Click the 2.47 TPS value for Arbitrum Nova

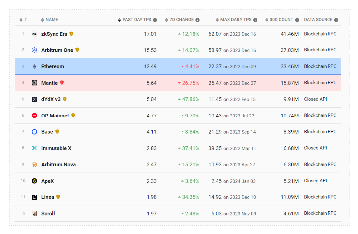tap(151, 165)
